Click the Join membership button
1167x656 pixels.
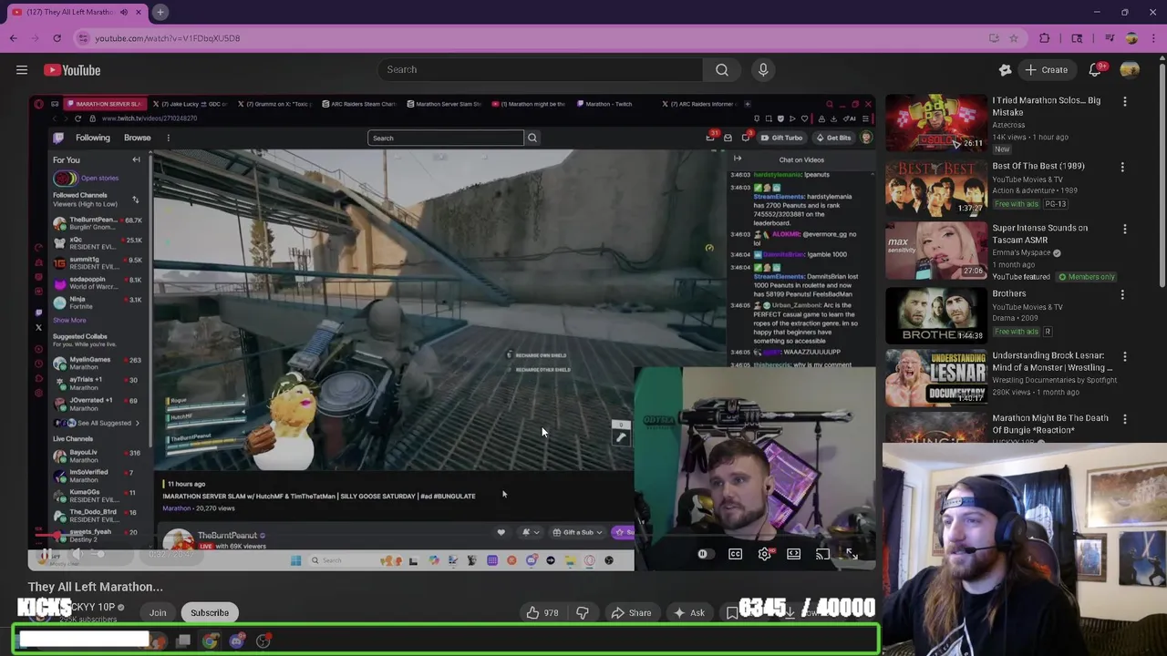pos(158,613)
